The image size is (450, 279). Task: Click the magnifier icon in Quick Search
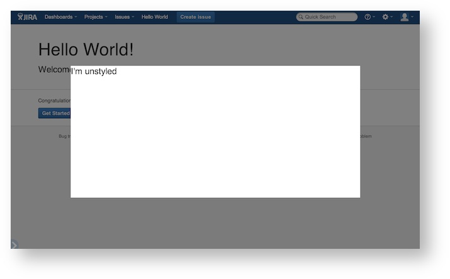tap(301, 17)
